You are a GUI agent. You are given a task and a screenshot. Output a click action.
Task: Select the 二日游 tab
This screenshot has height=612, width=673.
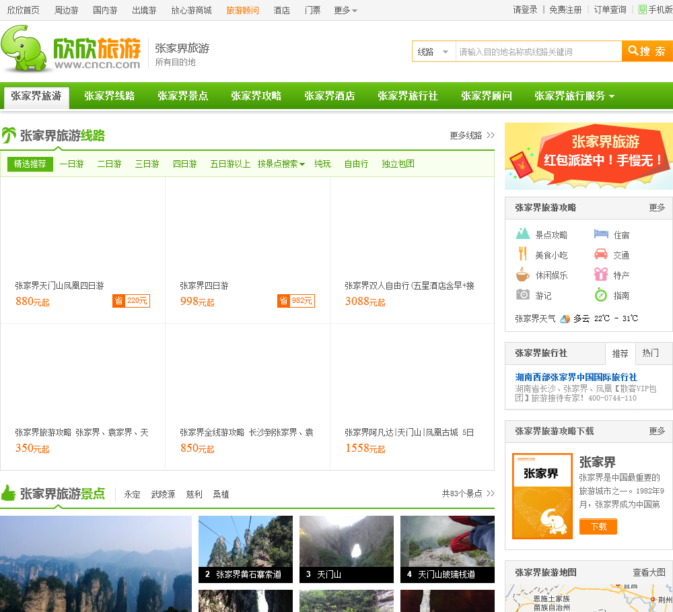110,164
